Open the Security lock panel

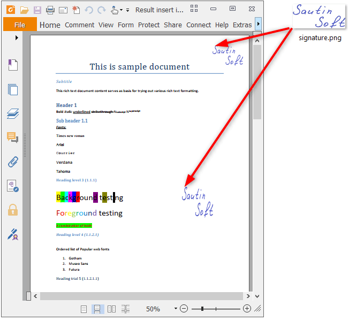click(x=13, y=210)
